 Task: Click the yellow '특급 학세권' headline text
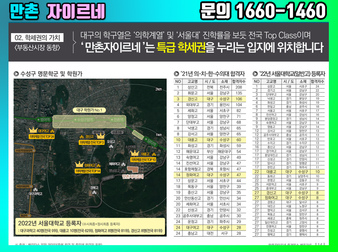click(181, 48)
